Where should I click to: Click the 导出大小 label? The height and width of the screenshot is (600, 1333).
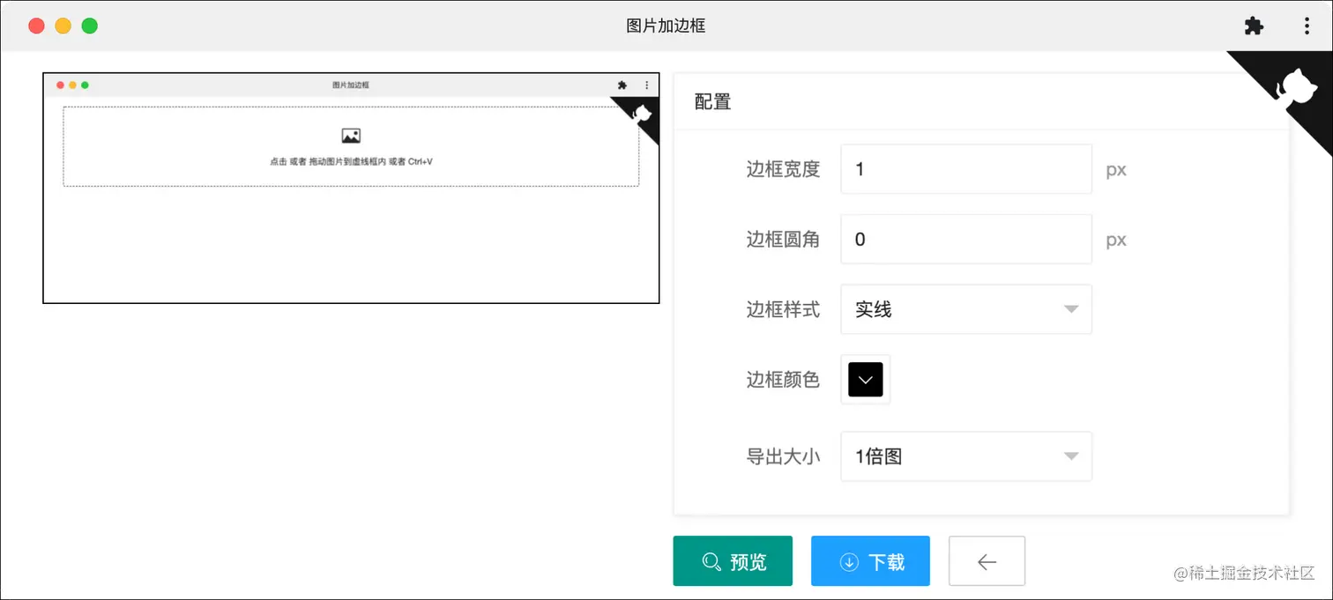[x=783, y=456]
